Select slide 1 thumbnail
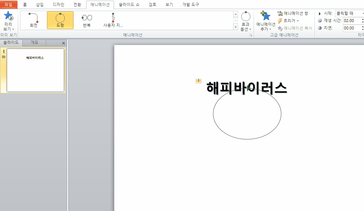This screenshot has height=211, width=364. click(x=36, y=70)
